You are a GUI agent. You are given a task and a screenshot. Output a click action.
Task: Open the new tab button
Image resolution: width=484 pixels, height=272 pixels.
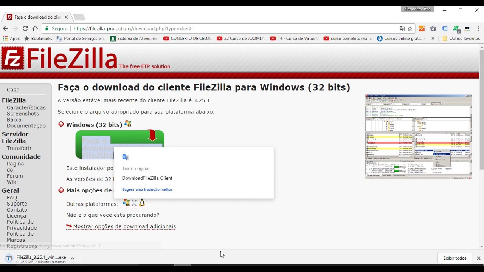pyautogui.click(x=79, y=17)
